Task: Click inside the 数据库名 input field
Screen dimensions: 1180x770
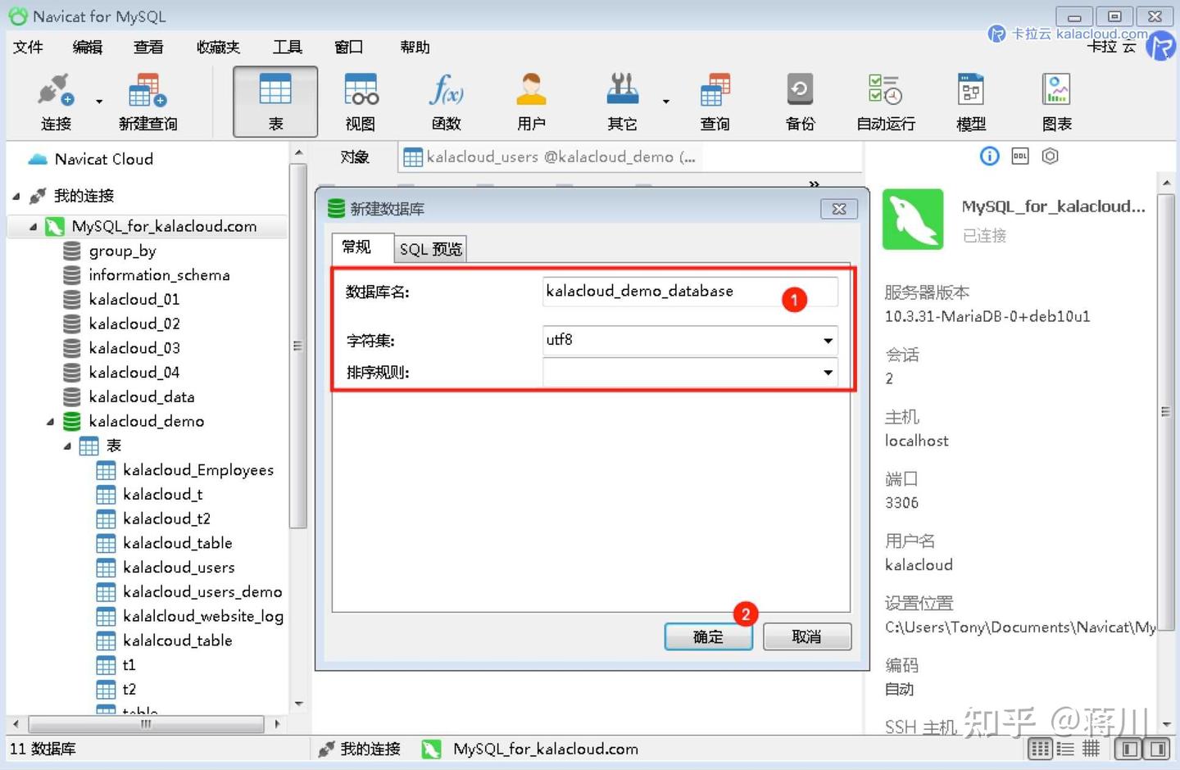Action: tap(688, 291)
